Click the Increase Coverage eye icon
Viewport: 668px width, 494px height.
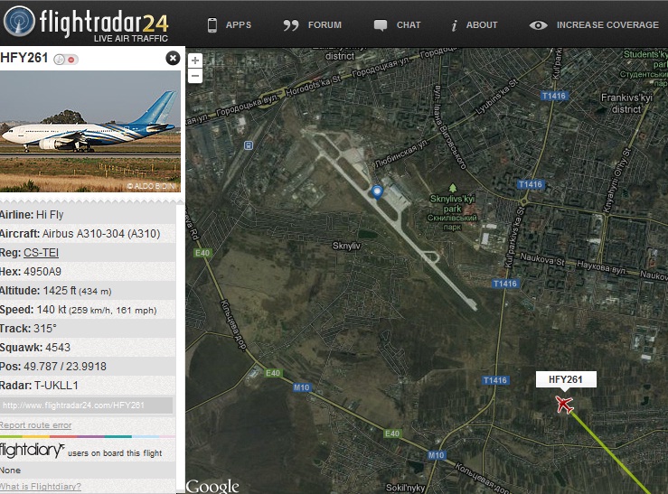coord(538,25)
